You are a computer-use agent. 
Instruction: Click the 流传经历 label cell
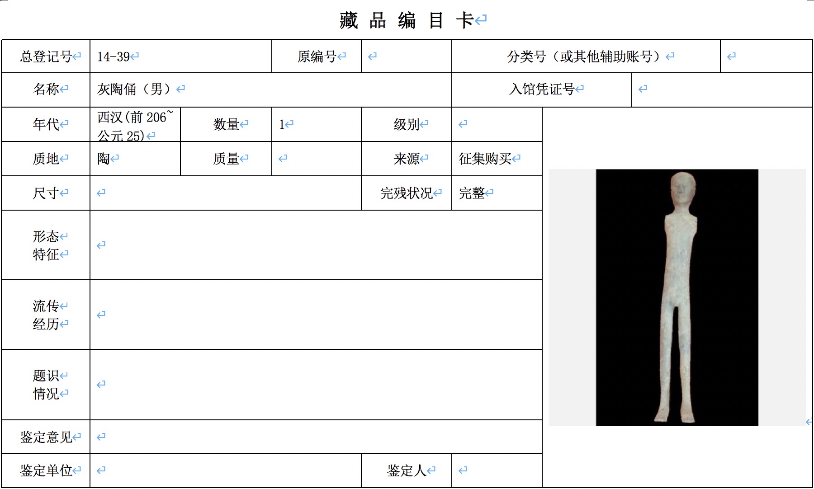(46, 315)
